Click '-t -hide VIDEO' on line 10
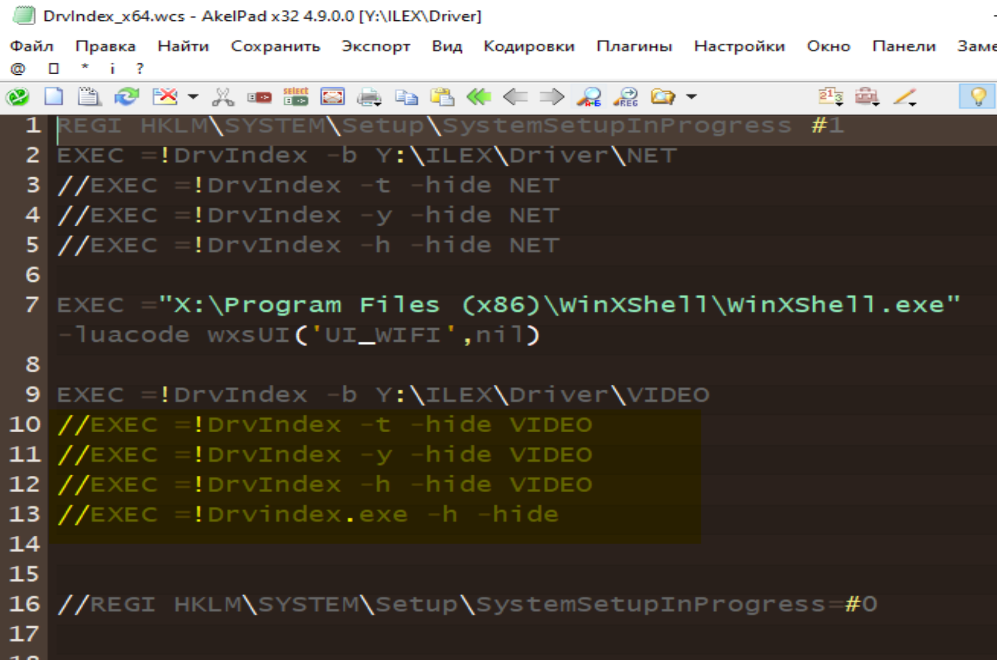This screenshot has height=660, width=997. tap(476, 425)
